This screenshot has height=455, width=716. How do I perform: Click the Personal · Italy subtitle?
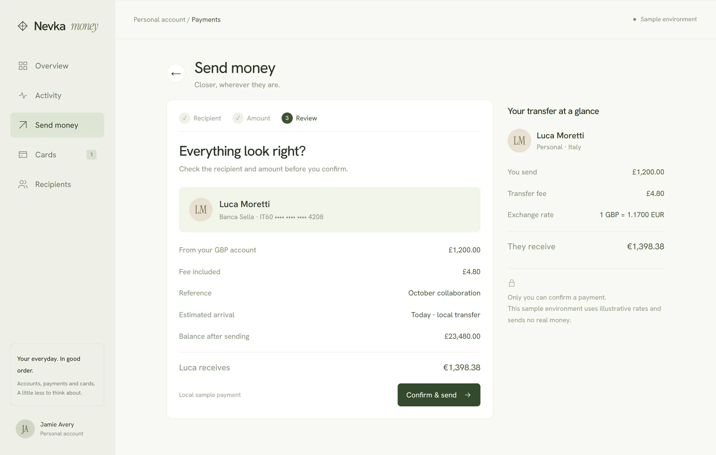coord(559,147)
